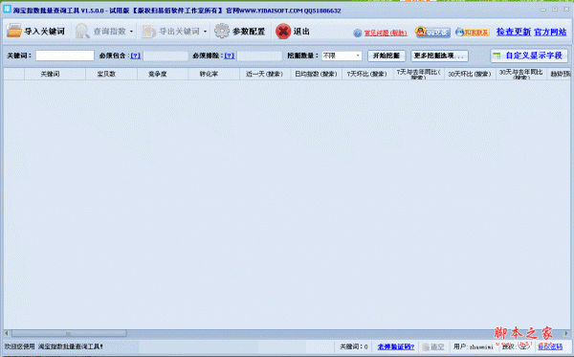Image resolution: width=574 pixels, height=357 pixels.
Task: Click the horizontal scrollbar thumb
Action: point(69,333)
